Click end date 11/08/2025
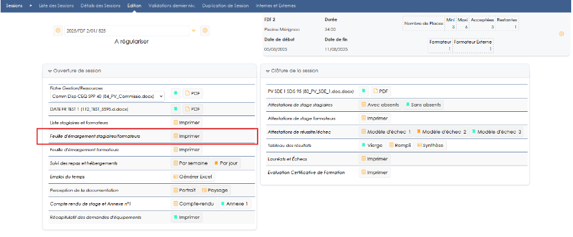The image size is (573, 237). pos(336,49)
